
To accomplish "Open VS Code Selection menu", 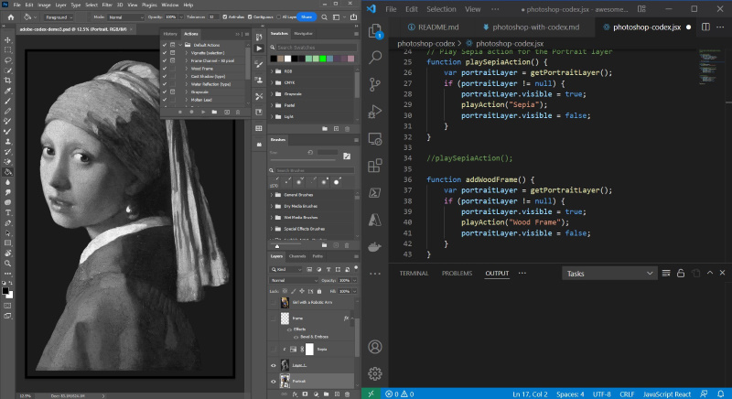I will tap(441, 9).
